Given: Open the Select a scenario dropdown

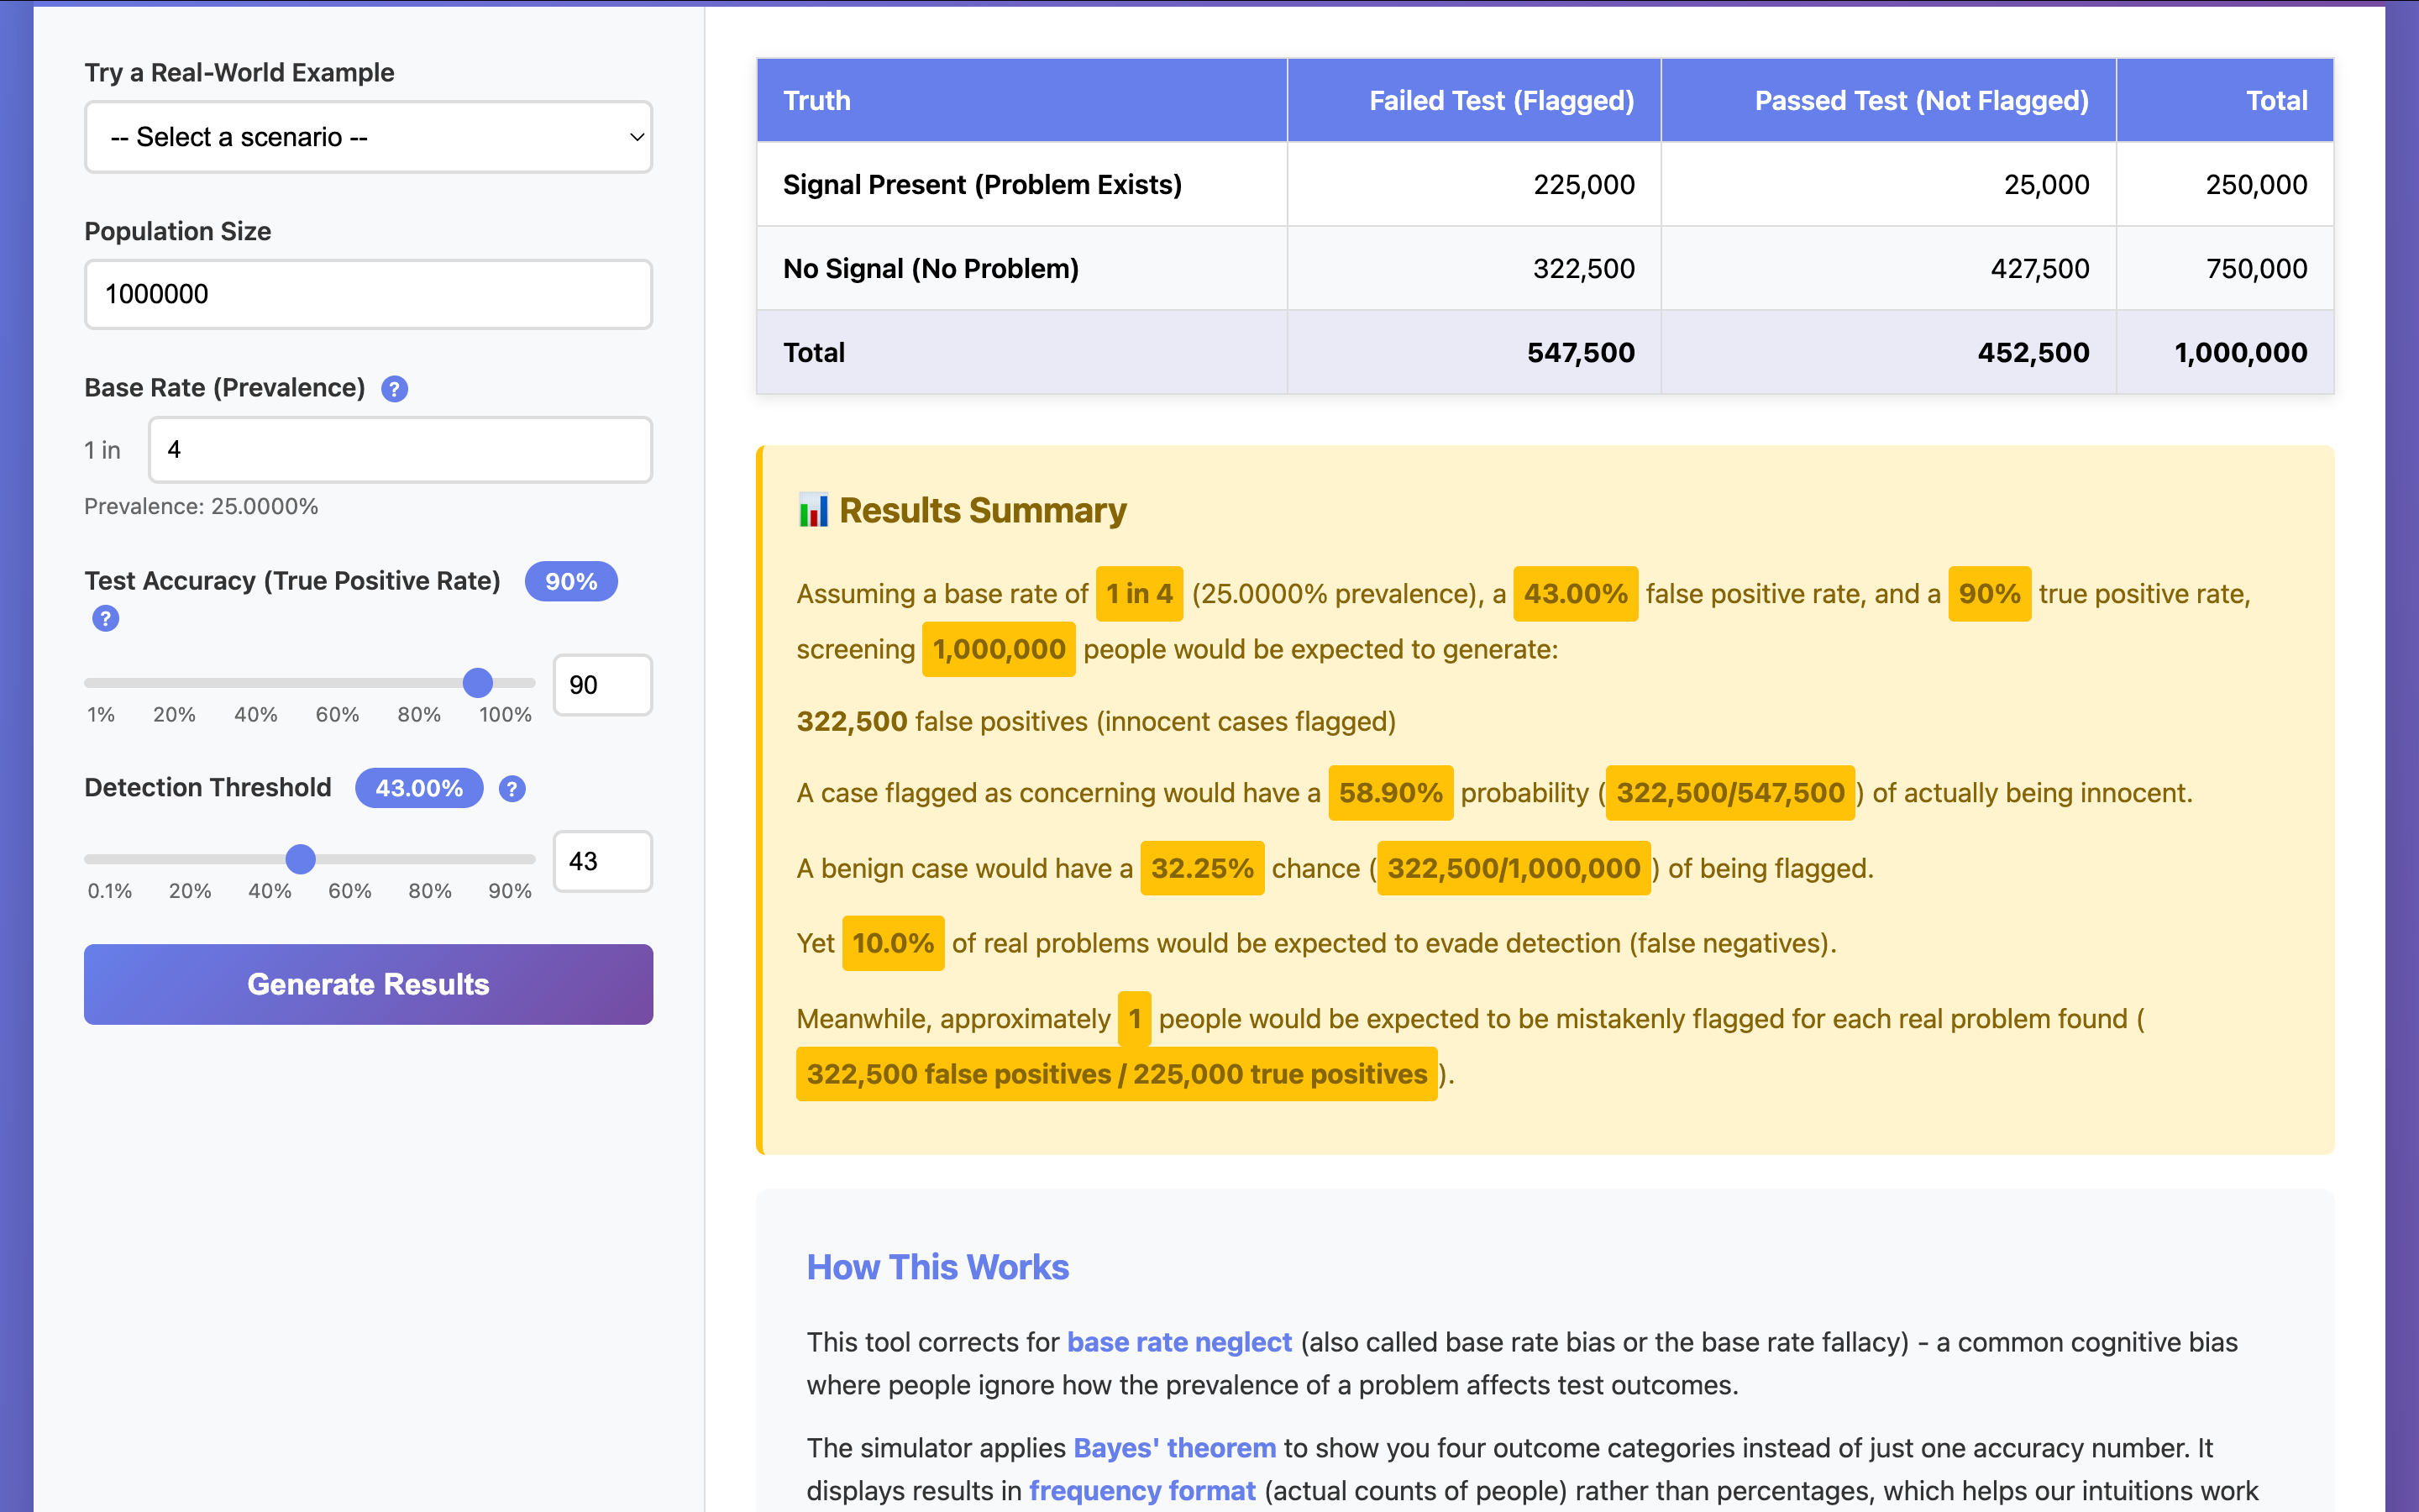Looking at the screenshot, I should click(368, 137).
